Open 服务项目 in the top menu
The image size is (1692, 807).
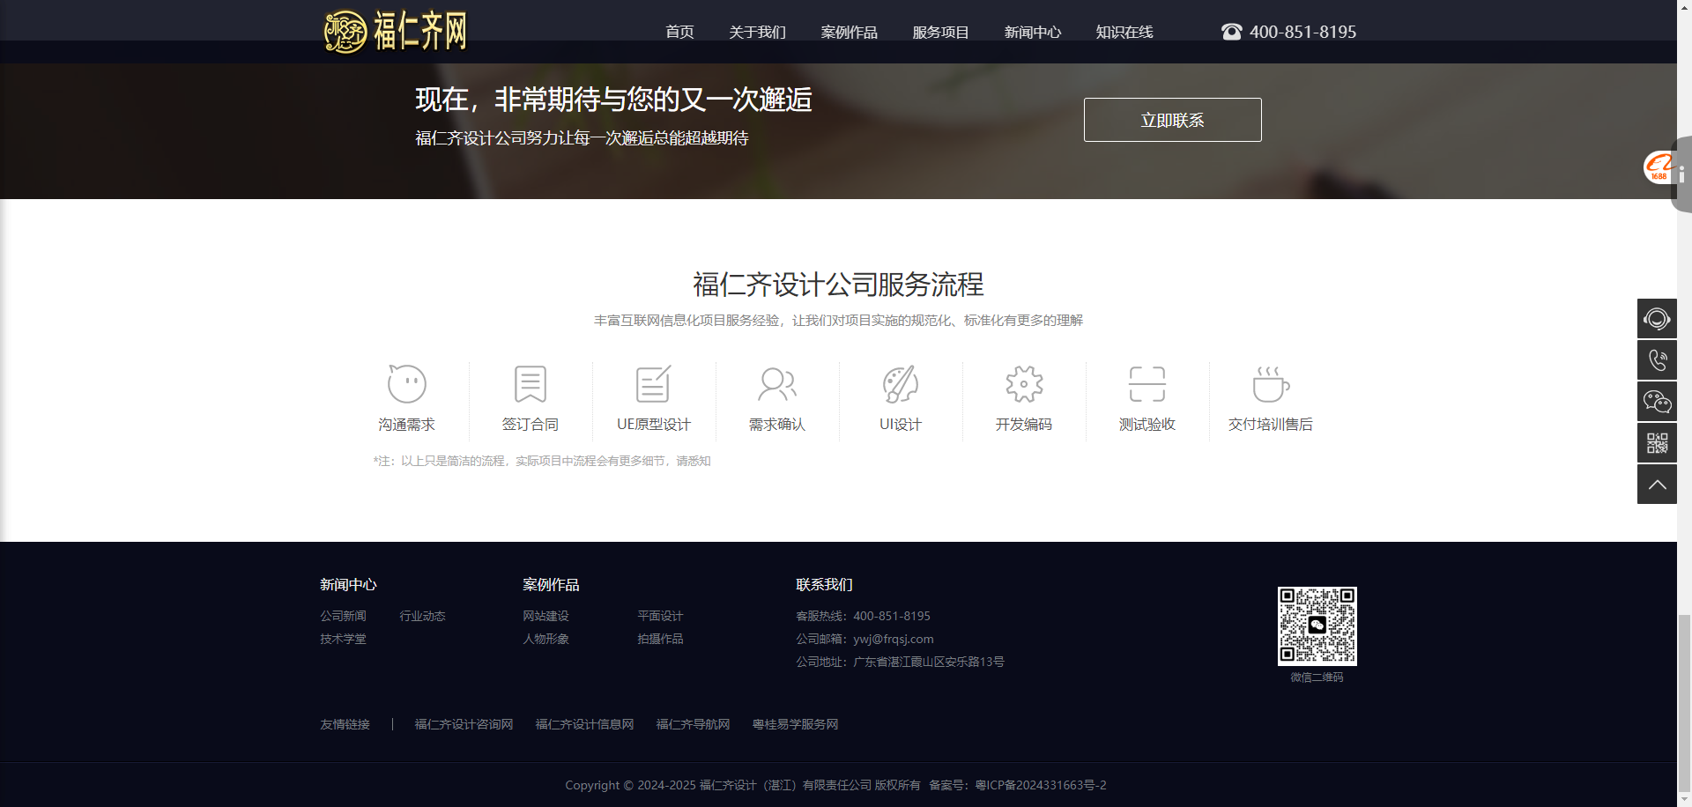pos(940,33)
